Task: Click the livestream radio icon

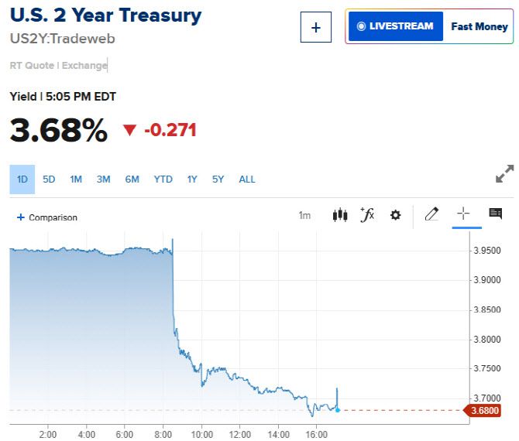Action: click(x=361, y=26)
